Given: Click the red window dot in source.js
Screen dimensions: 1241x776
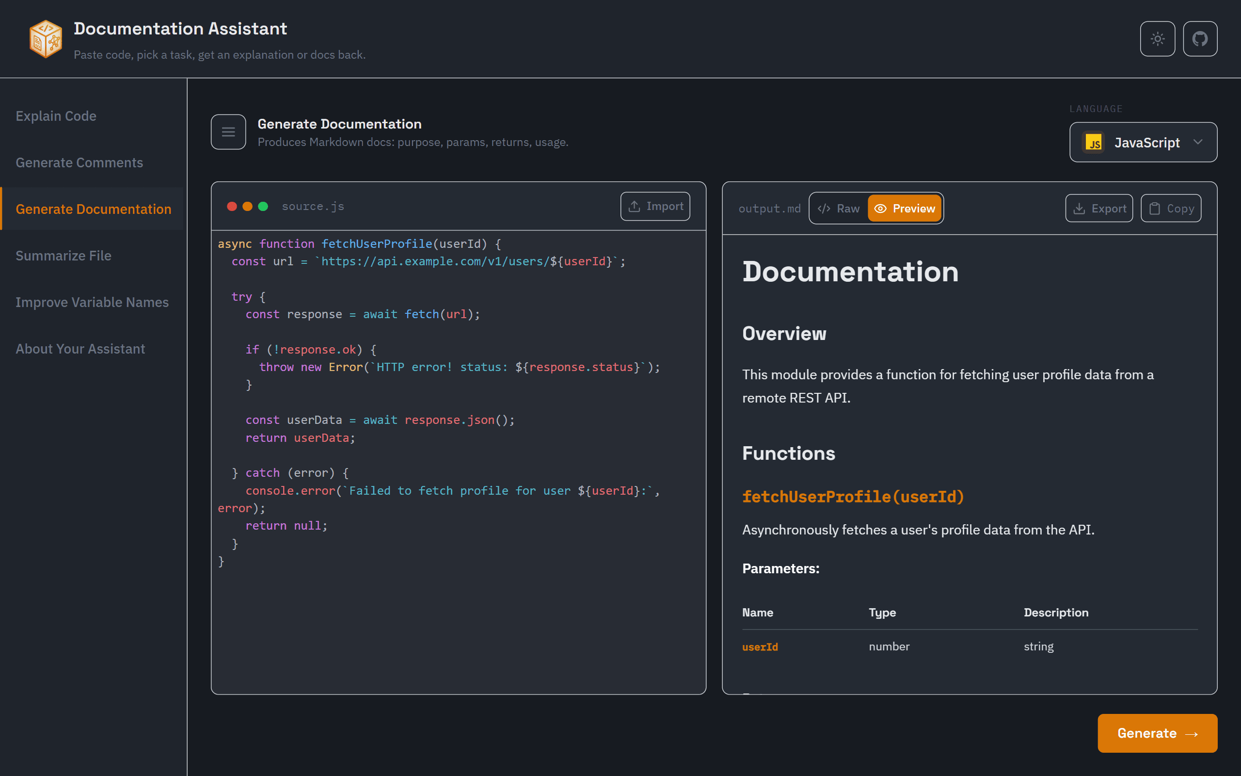Looking at the screenshot, I should click(x=232, y=206).
